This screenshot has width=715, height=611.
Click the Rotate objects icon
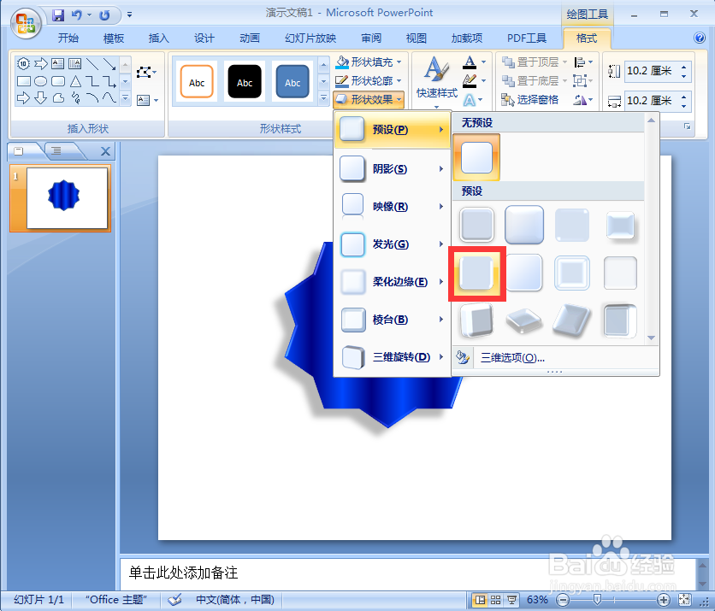(580, 100)
